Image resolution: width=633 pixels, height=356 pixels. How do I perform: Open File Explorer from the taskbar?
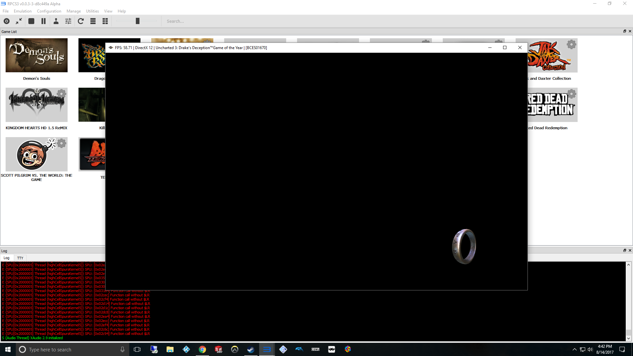pos(170,349)
